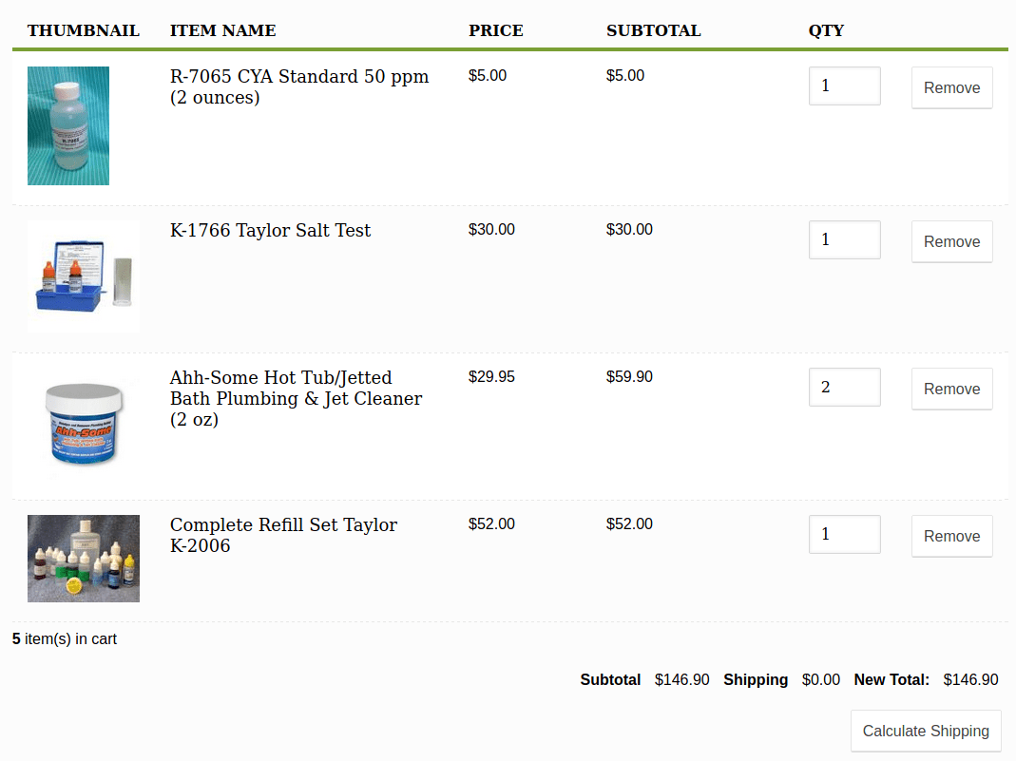This screenshot has height=761, width=1016.
Task: Focus quantity field for K-1766 Salt Test
Action: (x=845, y=239)
